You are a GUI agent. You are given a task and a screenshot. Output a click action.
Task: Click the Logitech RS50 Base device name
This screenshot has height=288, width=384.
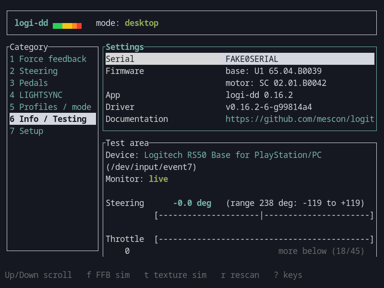233,155
